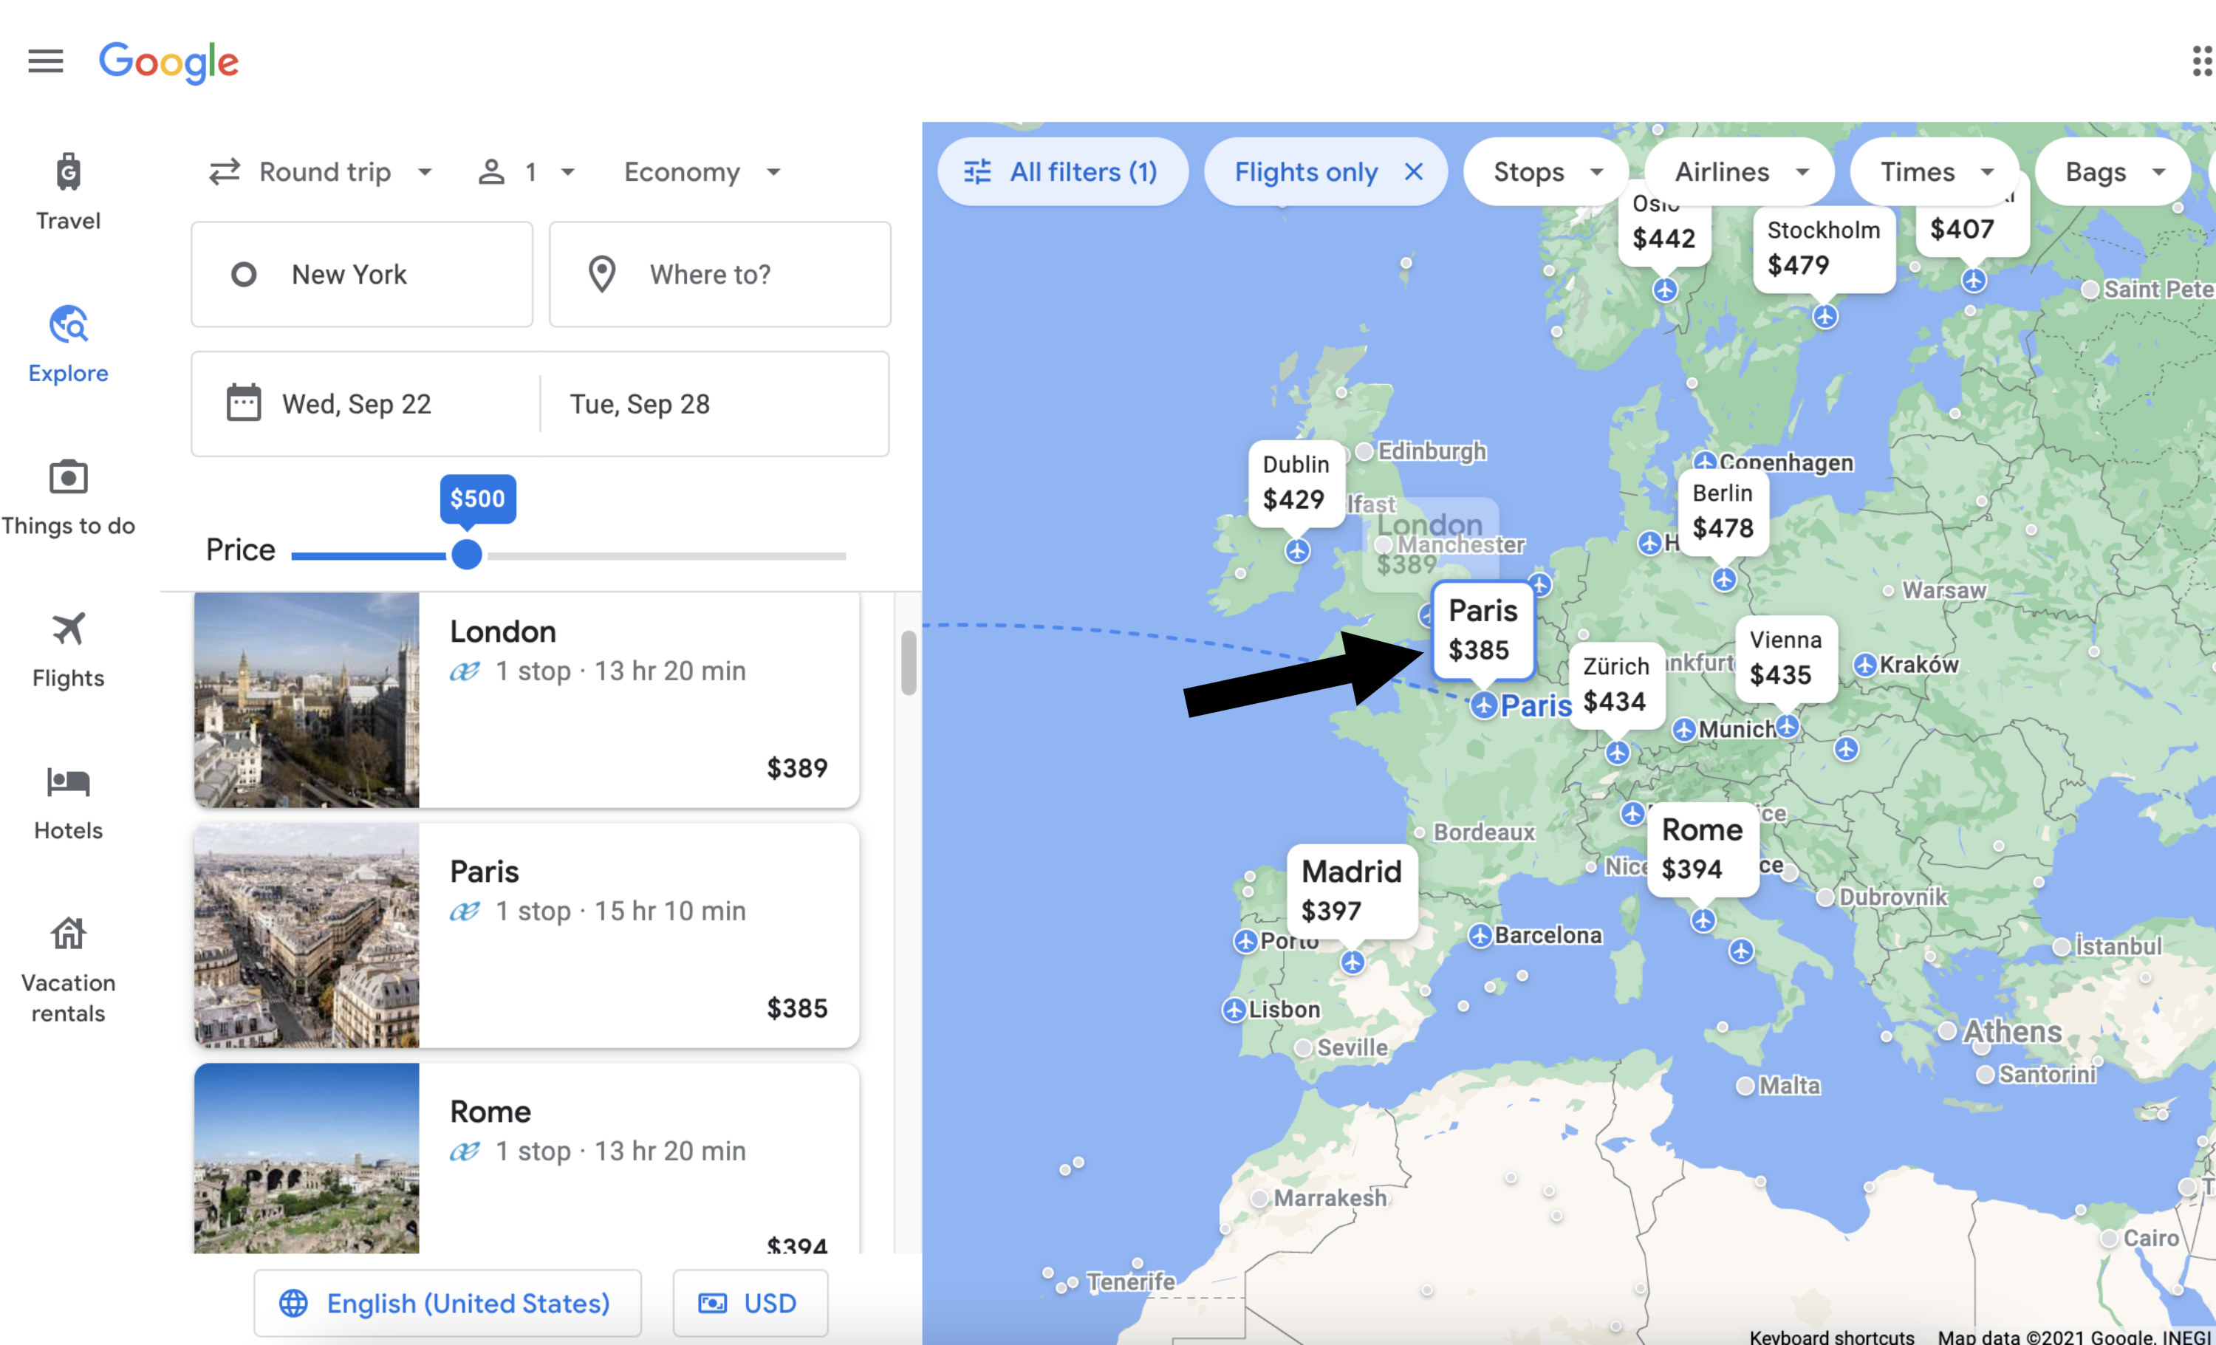The height and width of the screenshot is (1345, 2216).
Task: Drag the Price slider to adjust
Action: point(467,552)
